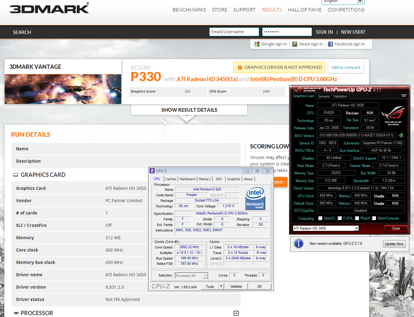414x317 pixels.
Task: Click the Intel Pentium D CPU 3.00GHz link
Action: coord(293,79)
